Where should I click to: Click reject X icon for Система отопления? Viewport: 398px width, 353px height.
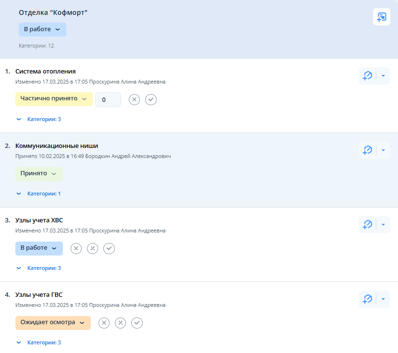click(x=135, y=99)
